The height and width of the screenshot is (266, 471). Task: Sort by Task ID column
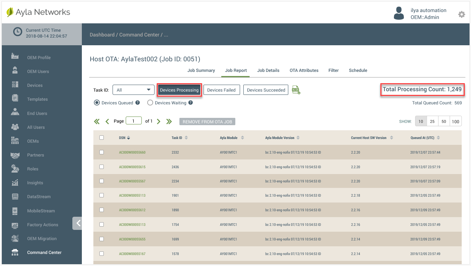186,138
